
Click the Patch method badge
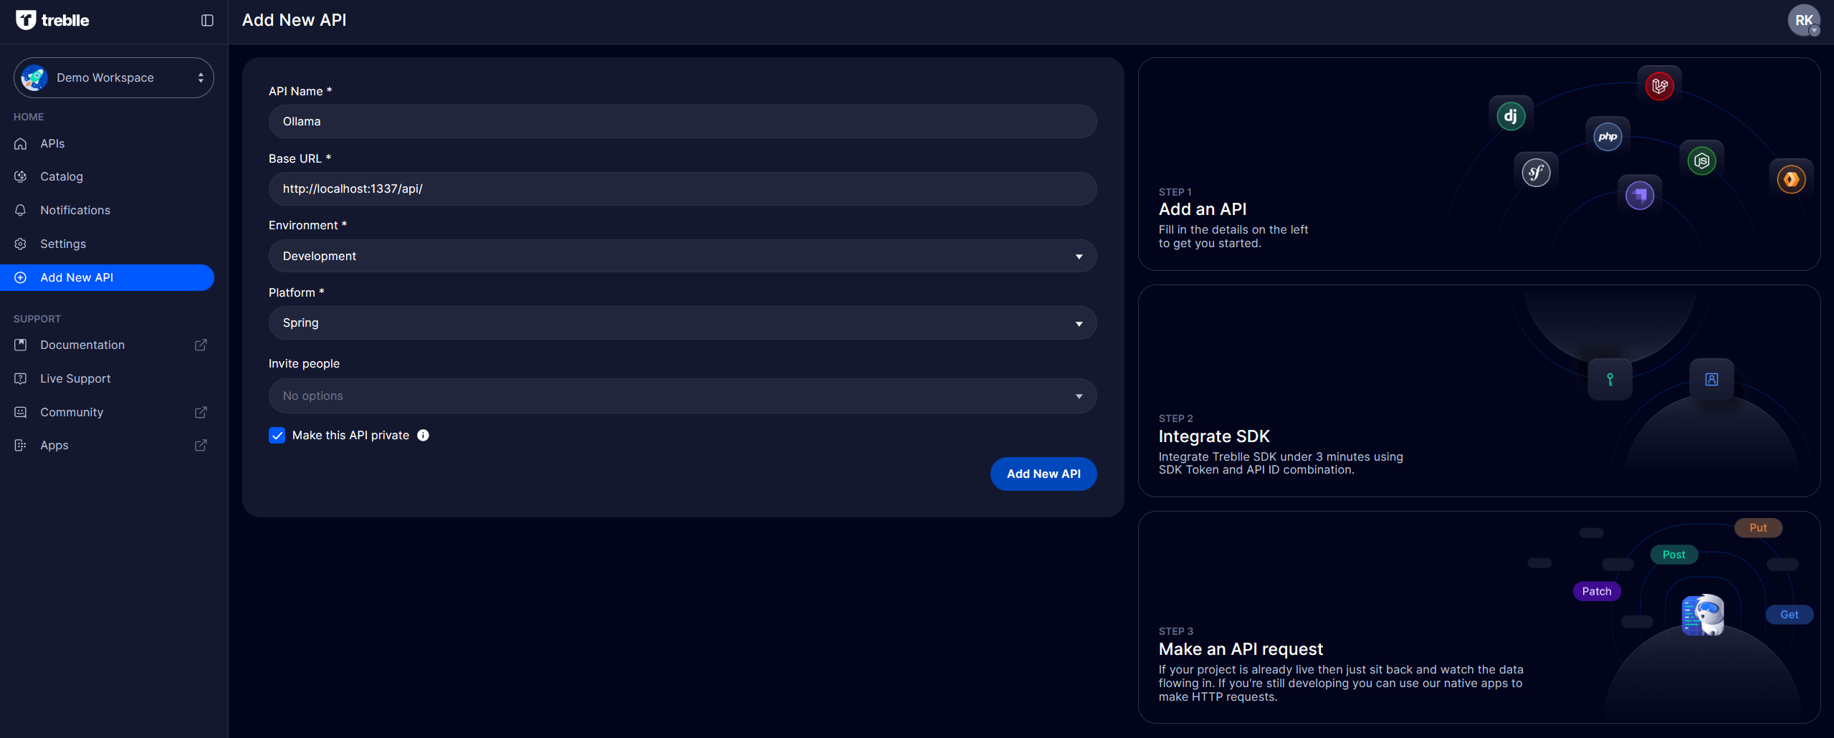[x=1597, y=592]
